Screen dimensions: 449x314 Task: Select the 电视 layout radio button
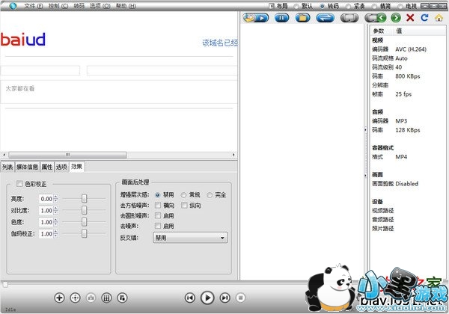click(400, 6)
